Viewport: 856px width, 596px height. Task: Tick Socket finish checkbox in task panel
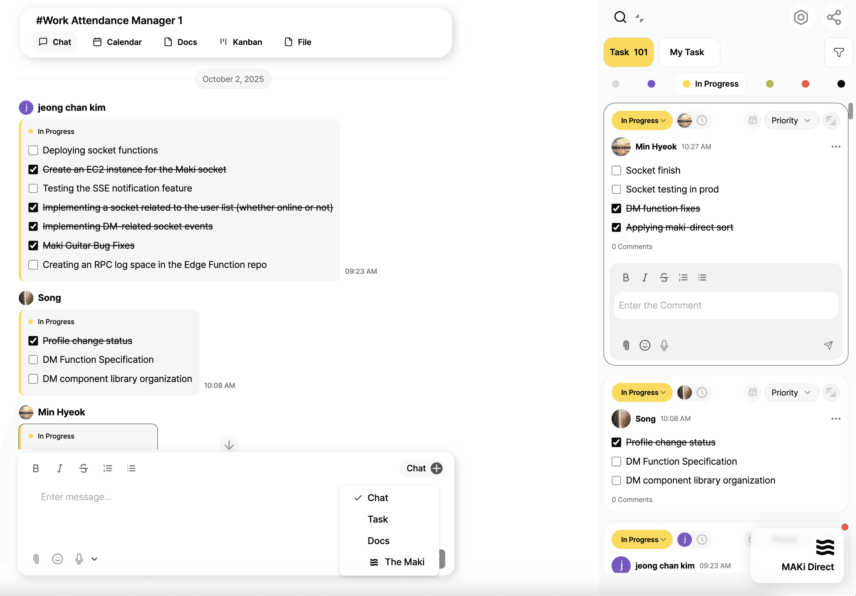tap(616, 170)
